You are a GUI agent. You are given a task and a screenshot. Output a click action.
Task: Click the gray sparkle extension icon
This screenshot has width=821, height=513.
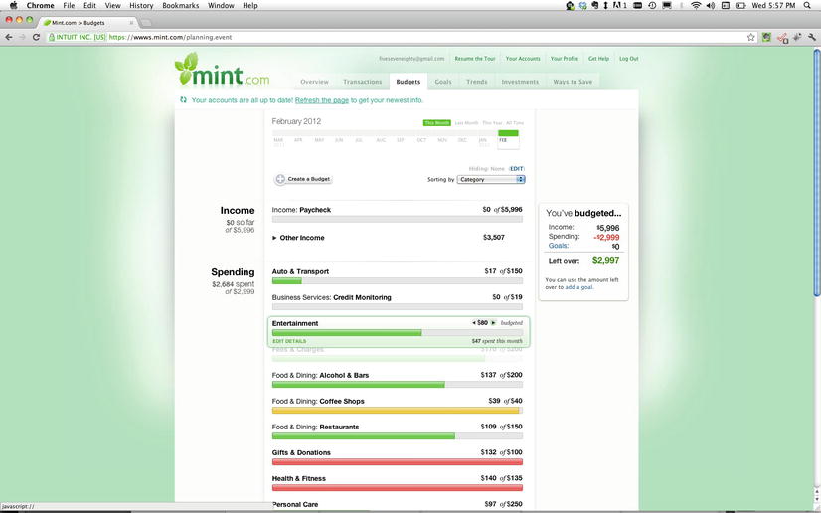tap(797, 37)
